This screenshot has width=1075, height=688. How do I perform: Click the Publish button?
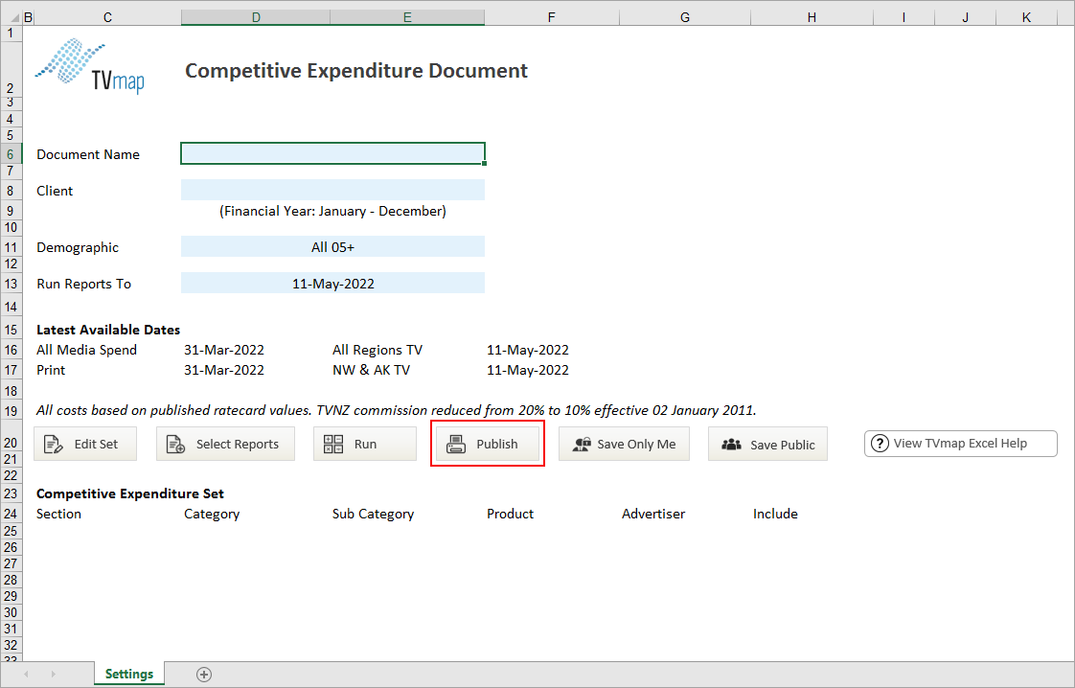pyautogui.click(x=488, y=444)
